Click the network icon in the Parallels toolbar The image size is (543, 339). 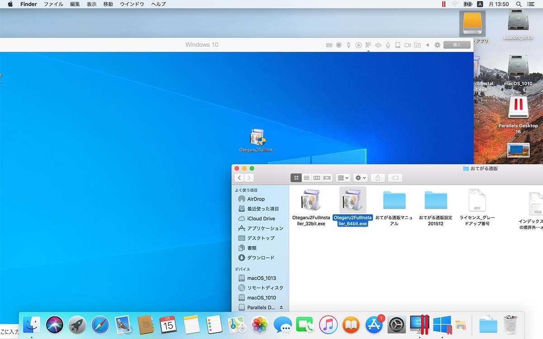coord(368,45)
